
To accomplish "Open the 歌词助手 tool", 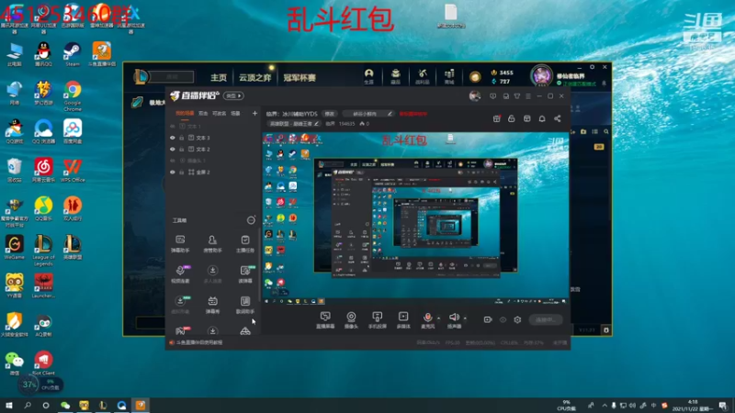I will pyautogui.click(x=245, y=305).
